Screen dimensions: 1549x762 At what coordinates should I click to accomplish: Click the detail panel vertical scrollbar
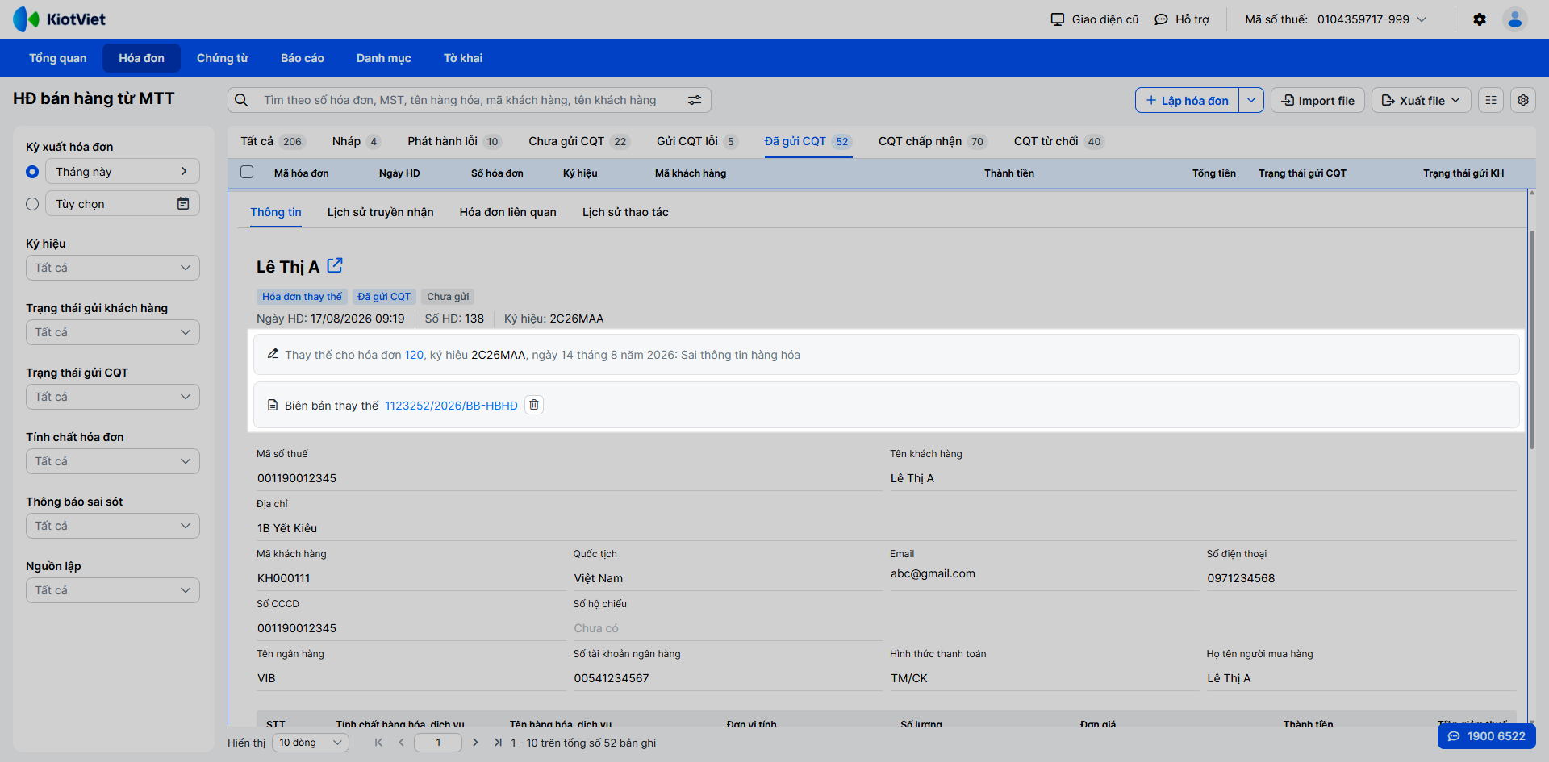coord(1531,339)
